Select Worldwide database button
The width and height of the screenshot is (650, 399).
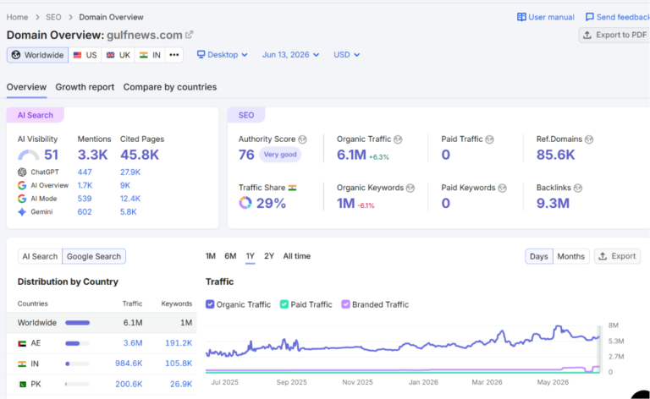38,55
